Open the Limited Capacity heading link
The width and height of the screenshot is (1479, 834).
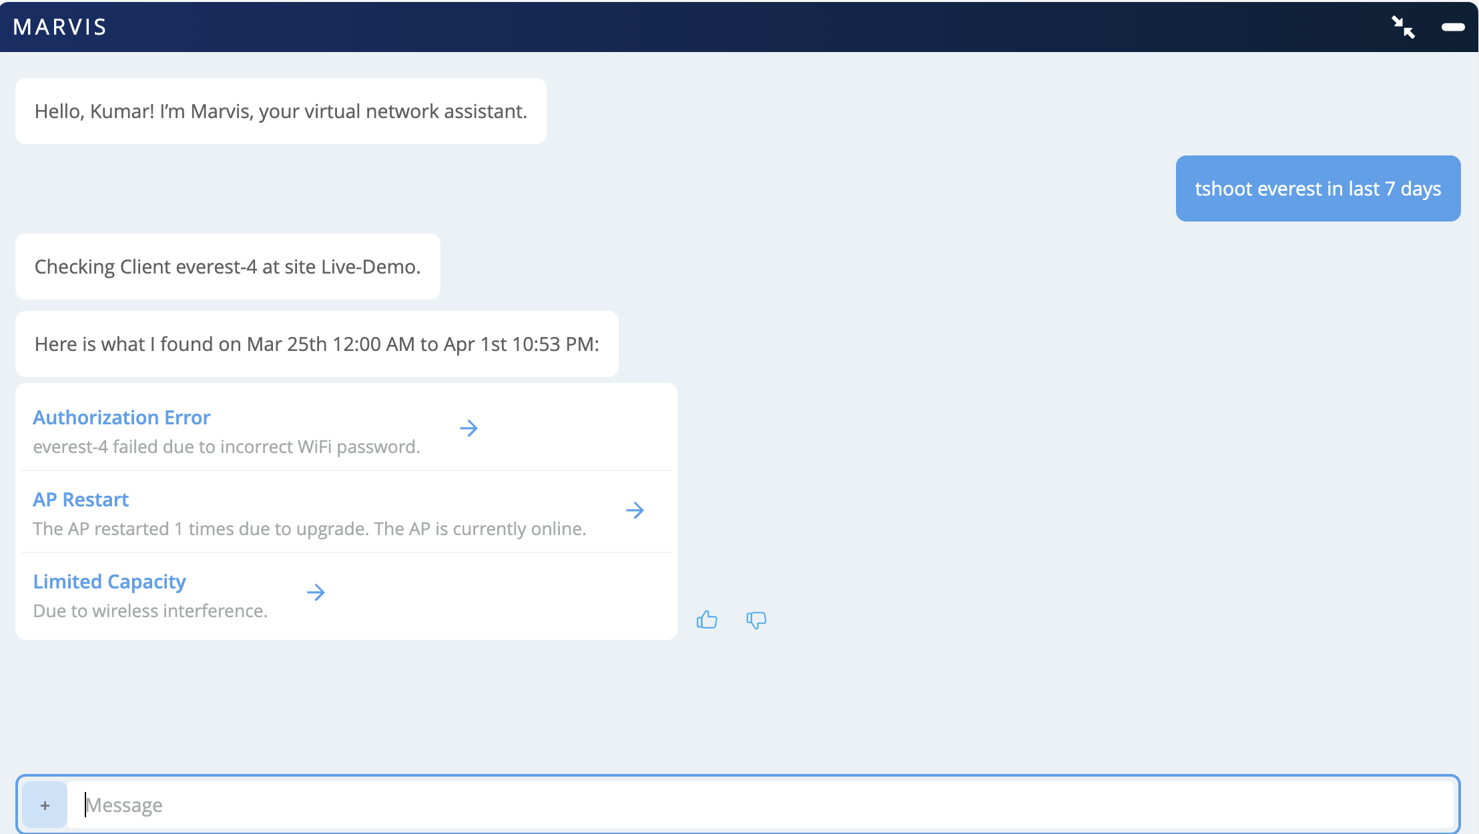click(109, 582)
